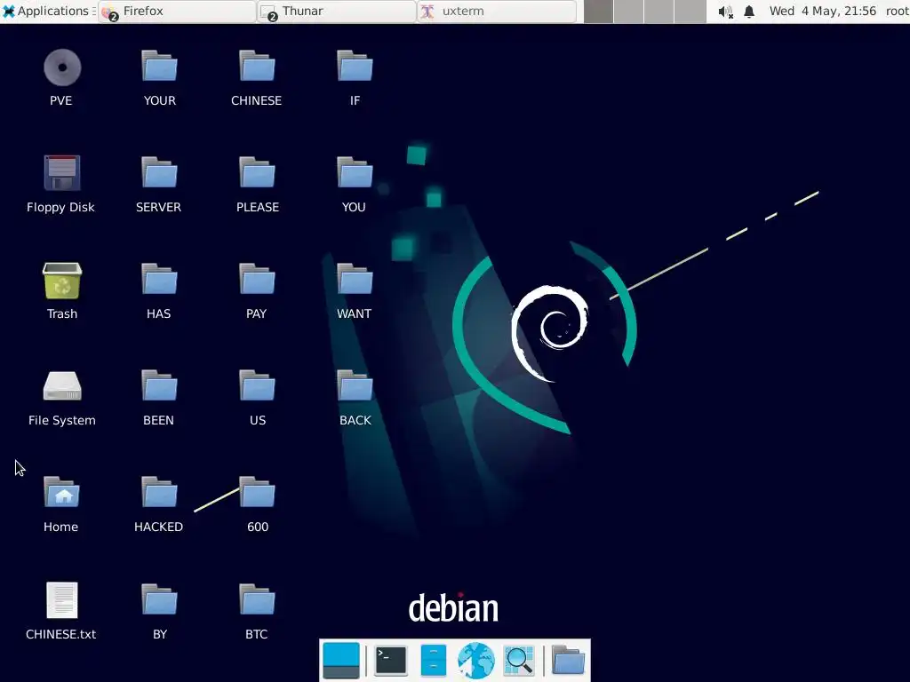Switch to the Thunar taskbar window
The width and height of the screenshot is (910, 682).
(x=337, y=12)
